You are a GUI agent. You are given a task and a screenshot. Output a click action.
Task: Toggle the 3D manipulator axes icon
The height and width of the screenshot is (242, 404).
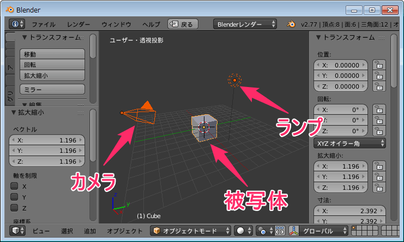coord(294,231)
